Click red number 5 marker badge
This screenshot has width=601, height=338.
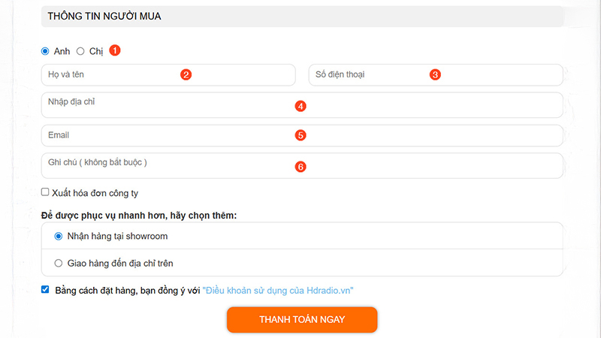click(x=300, y=135)
